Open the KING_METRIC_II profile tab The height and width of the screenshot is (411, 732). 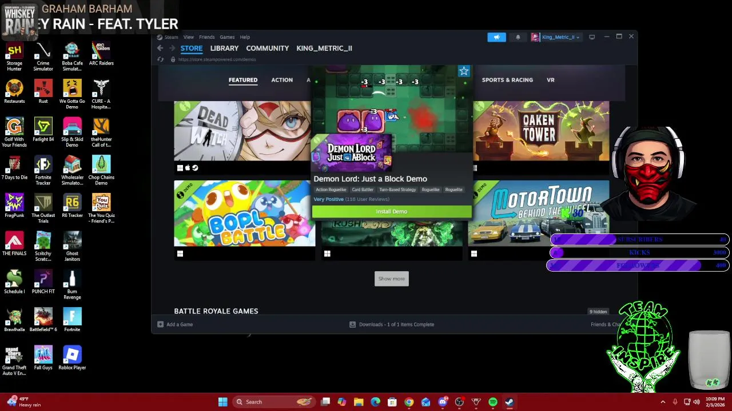(x=324, y=49)
